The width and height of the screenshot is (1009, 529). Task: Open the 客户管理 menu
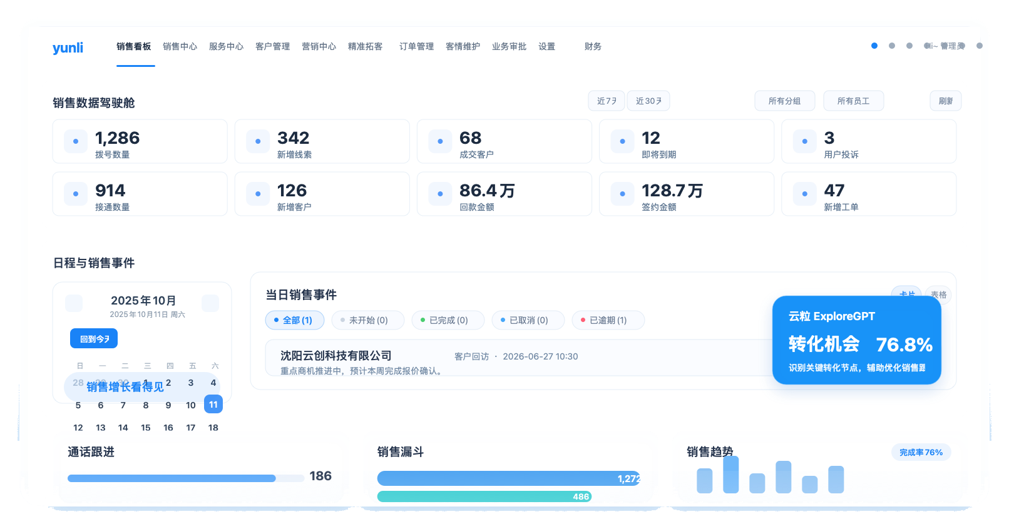tap(273, 46)
